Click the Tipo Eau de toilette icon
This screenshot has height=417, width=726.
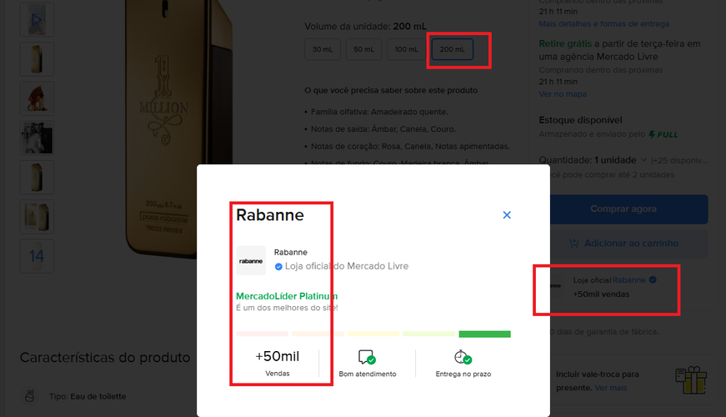[x=29, y=396]
